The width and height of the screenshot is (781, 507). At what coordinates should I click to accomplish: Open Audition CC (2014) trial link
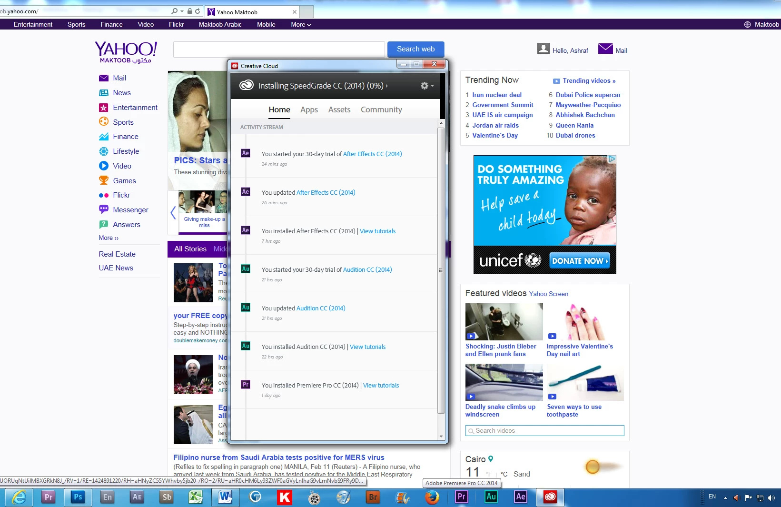pos(367,269)
